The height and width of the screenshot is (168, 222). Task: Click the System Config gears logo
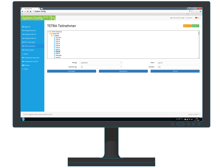(52, 18)
